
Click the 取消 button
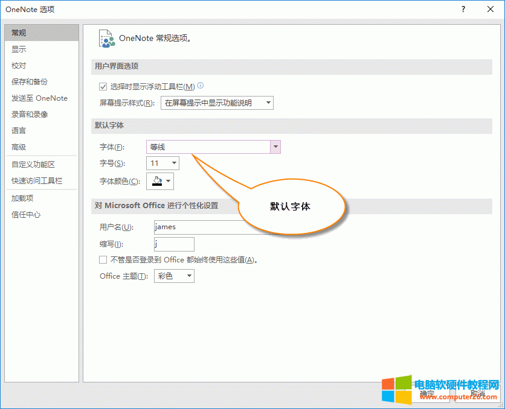[477, 393]
